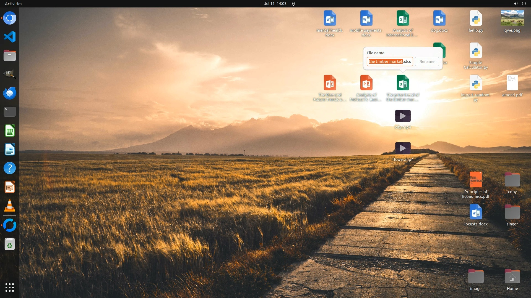531x298 pixels.
Task: Launch LibreOffice Calc from the dock
Action: click(x=10, y=131)
